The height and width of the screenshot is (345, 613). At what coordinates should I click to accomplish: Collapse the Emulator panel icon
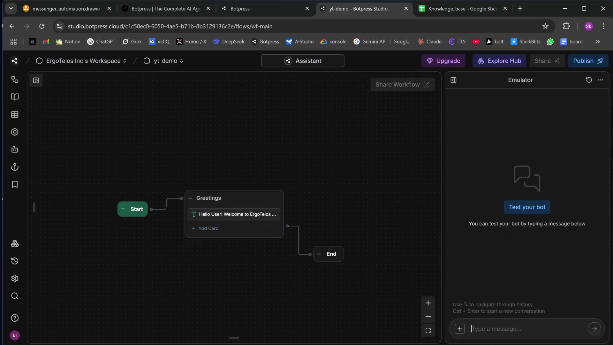(453, 80)
